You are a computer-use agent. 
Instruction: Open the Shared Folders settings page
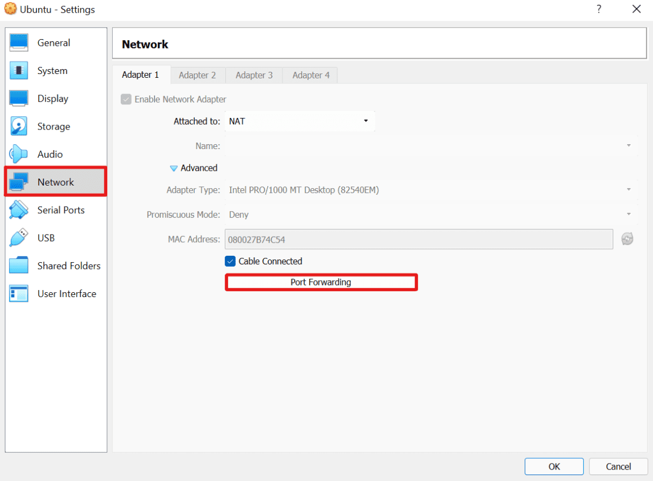[x=69, y=266]
